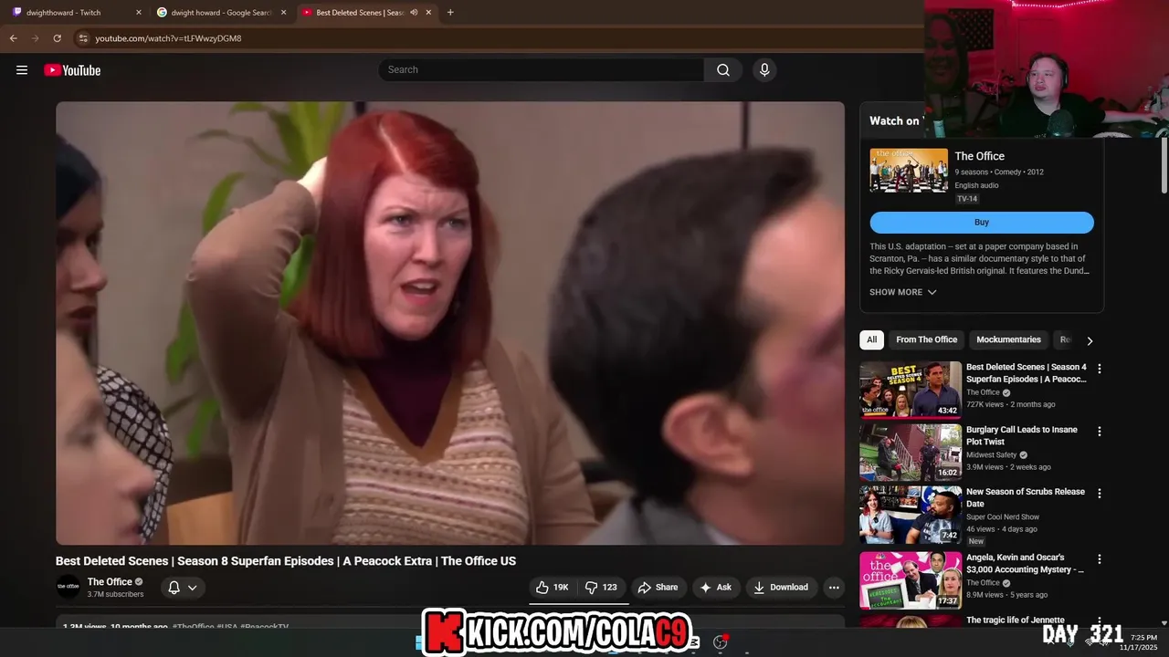Click the search magnifier button

(x=723, y=70)
